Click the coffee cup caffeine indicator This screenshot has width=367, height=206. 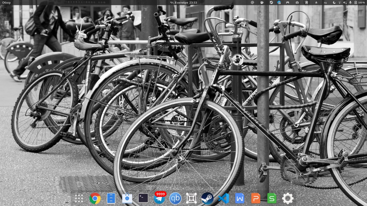tap(262, 3)
